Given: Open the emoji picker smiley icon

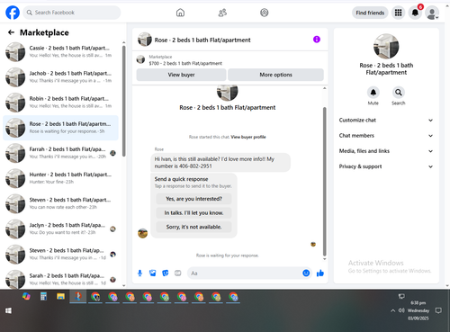Looking at the screenshot, I should coord(306,273).
